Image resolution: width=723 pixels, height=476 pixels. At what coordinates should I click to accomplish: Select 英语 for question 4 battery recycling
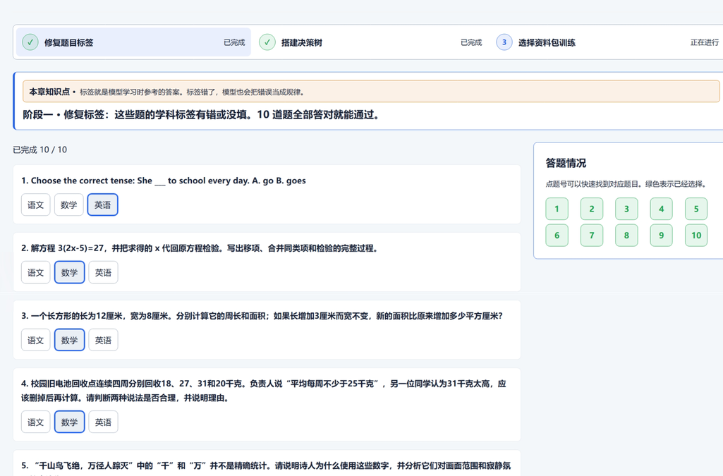click(103, 422)
